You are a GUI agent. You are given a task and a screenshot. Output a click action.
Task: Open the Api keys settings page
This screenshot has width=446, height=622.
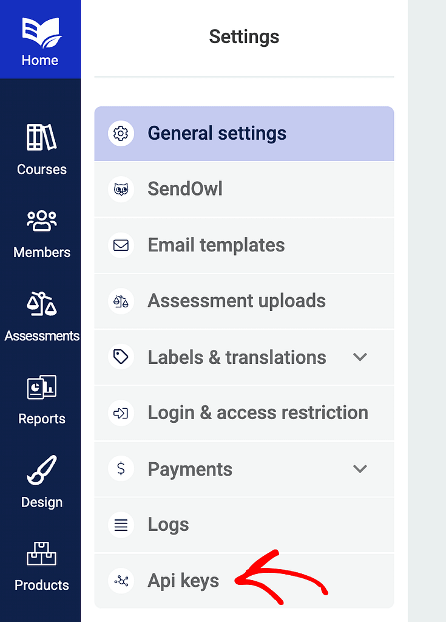[x=244, y=581]
